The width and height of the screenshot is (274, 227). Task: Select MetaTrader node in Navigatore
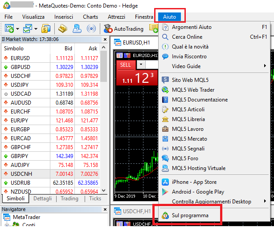click(x=27, y=217)
